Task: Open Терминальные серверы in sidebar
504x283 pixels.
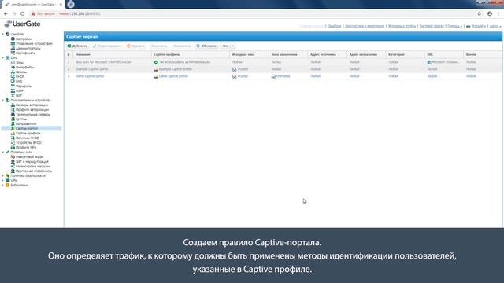Action: 33,115
